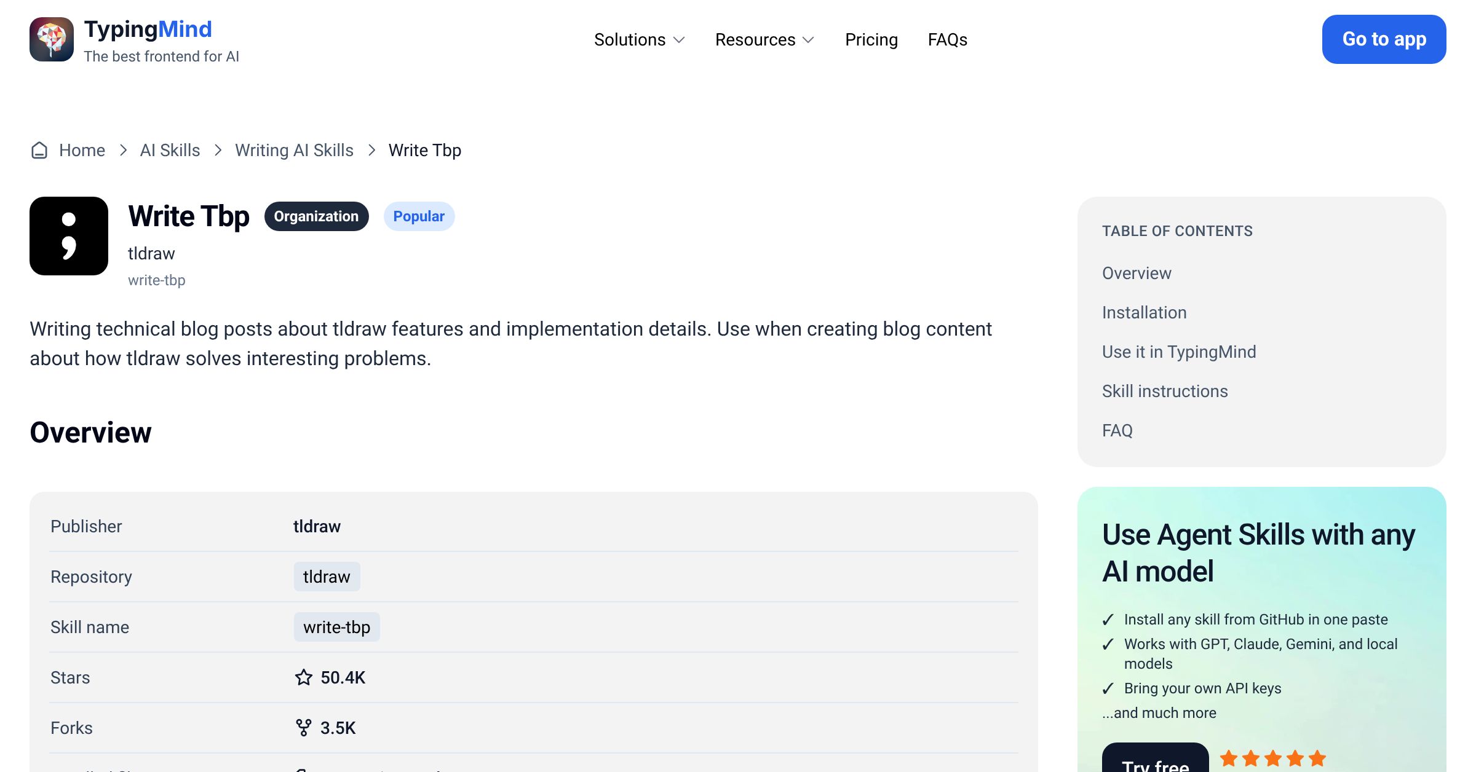
Task: Click the TypingMind brain logo icon
Action: (x=52, y=39)
